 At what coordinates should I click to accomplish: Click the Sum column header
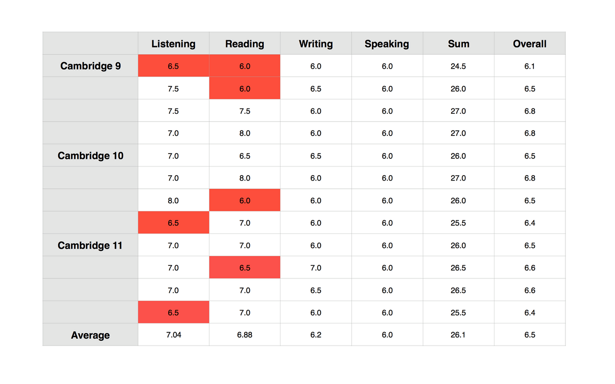[x=458, y=44]
